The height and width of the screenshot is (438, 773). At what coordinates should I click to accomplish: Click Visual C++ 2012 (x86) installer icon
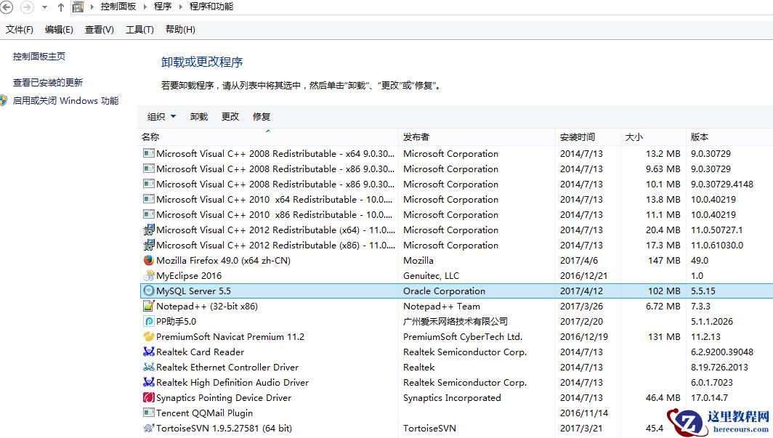point(148,245)
